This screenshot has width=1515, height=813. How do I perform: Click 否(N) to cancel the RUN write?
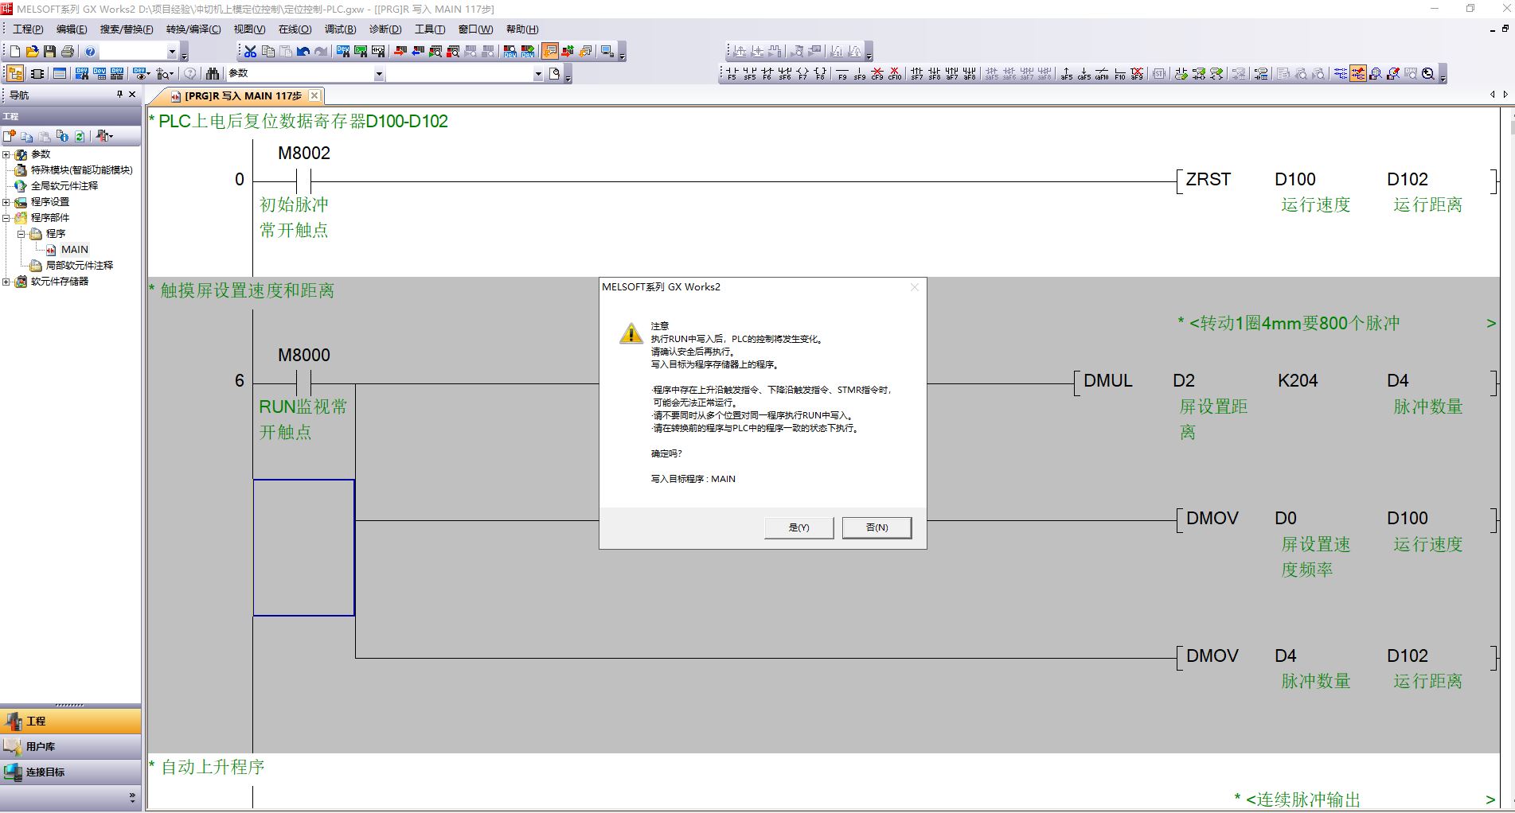[x=877, y=527]
